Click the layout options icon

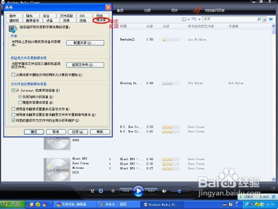tap(184, 19)
